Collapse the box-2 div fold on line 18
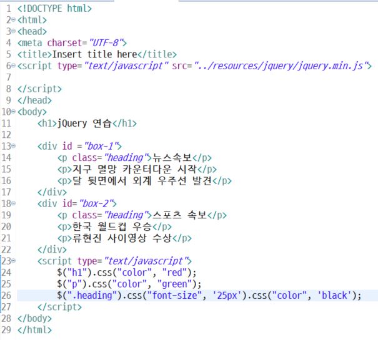The height and width of the screenshot is (340, 378). pyautogui.click(x=14, y=203)
